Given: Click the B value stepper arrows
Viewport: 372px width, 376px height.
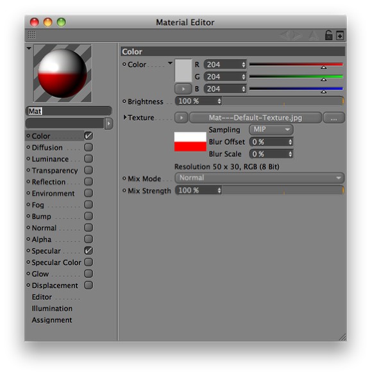Looking at the screenshot, I should [x=244, y=89].
